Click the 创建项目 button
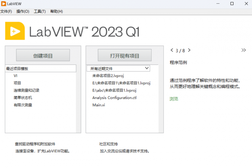This screenshot has width=252, height=168. [x=43, y=55]
